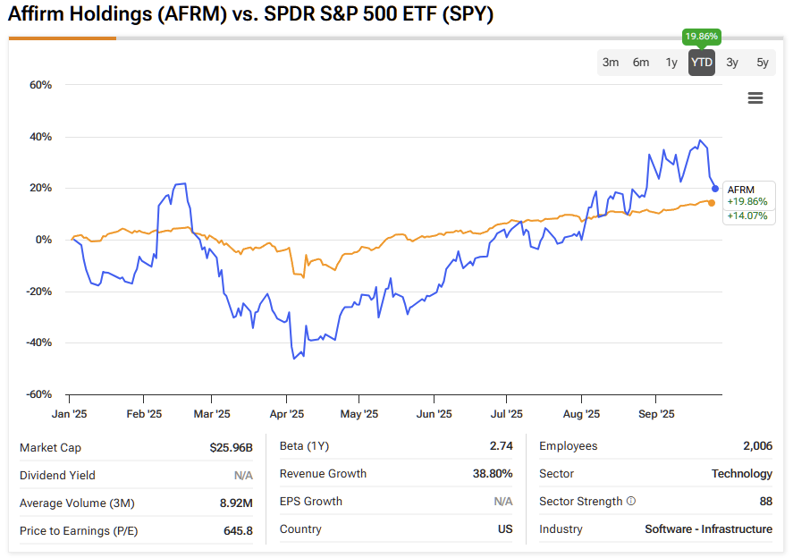This screenshot has width=793, height=558.
Task: Click the Industry label
Action: [x=561, y=529]
